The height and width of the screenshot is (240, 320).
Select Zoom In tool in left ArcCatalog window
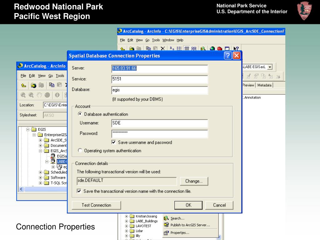coord(23,95)
